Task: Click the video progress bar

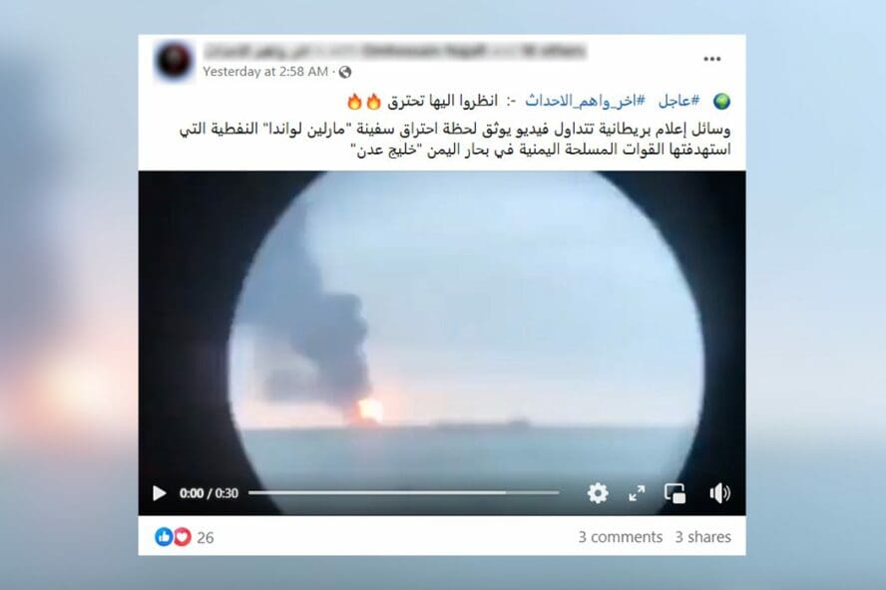Action: (403, 493)
